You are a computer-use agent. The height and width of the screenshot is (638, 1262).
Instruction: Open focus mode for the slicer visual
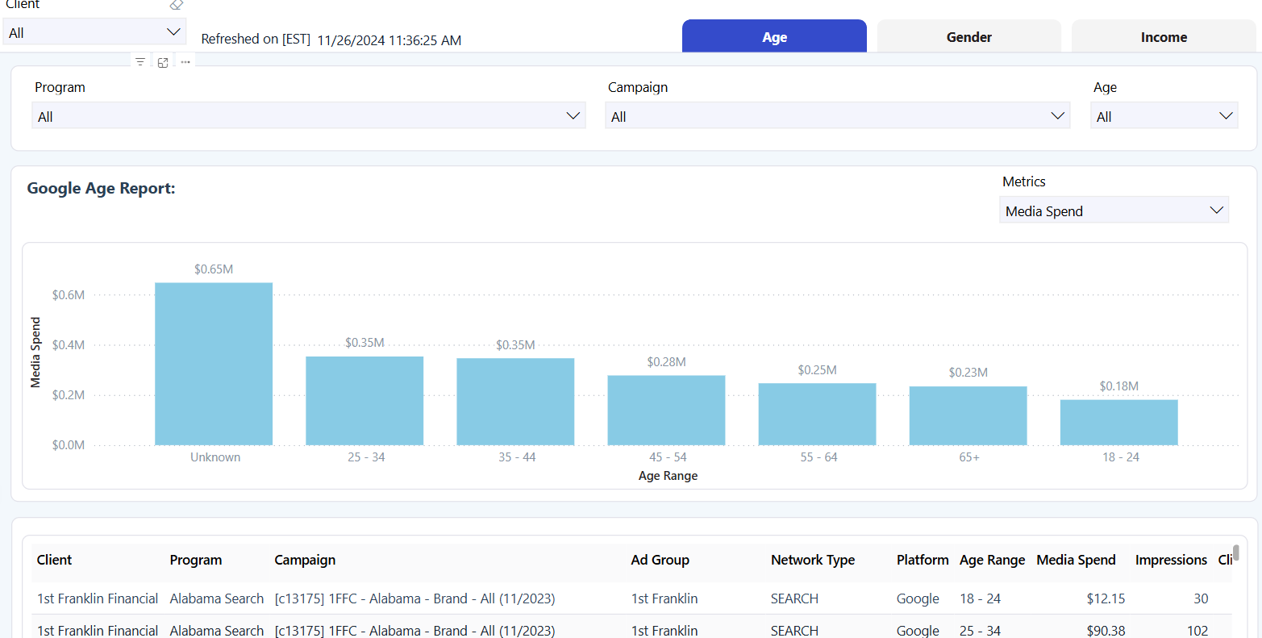(x=163, y=62)
